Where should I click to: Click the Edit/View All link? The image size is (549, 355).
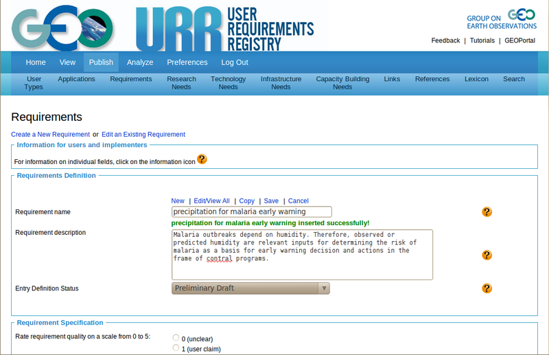click(211, 201)
